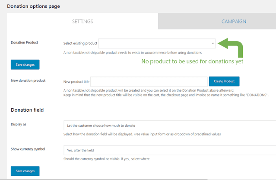Click the Donation field section heading

[27, 110]
